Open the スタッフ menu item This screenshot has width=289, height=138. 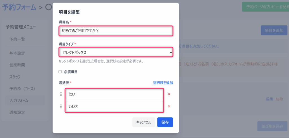click(x=15, y=77)
